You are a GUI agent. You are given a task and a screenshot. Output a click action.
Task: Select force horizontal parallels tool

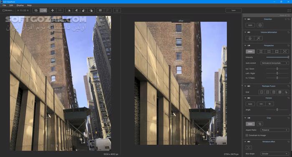tap(269, 51)
